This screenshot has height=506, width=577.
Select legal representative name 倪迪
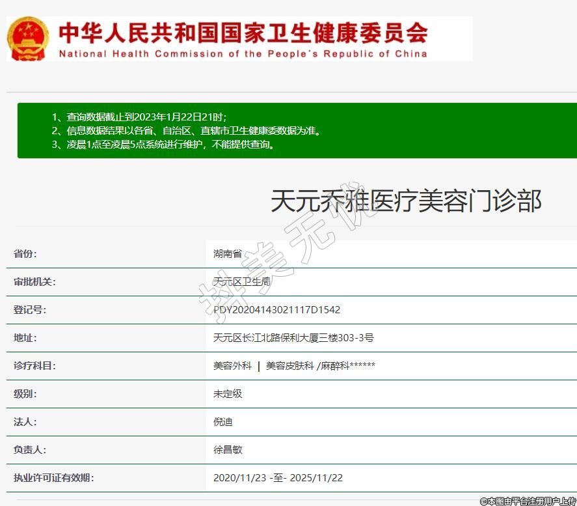click(222, 422)
